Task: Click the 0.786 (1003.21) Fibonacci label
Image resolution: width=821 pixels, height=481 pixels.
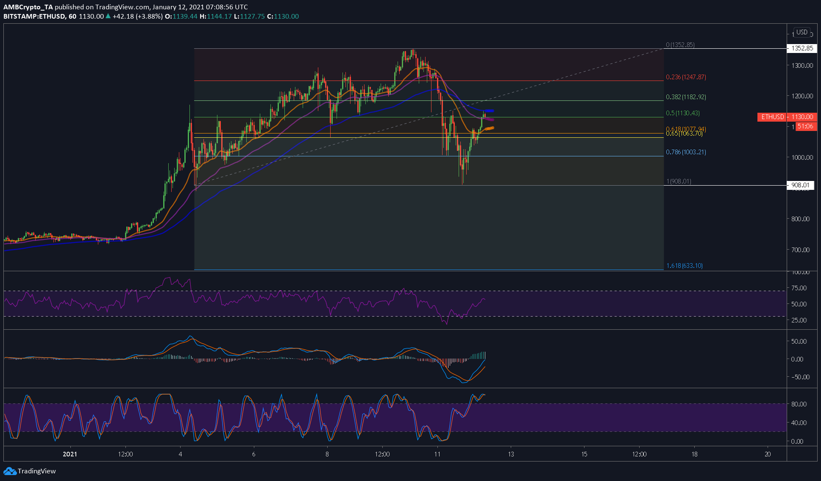Action: [x=686, y=152]
